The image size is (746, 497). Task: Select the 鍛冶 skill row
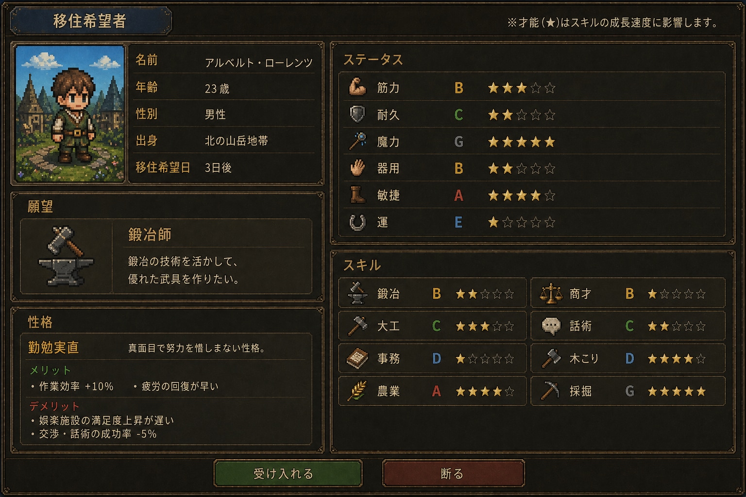point(432,293)
